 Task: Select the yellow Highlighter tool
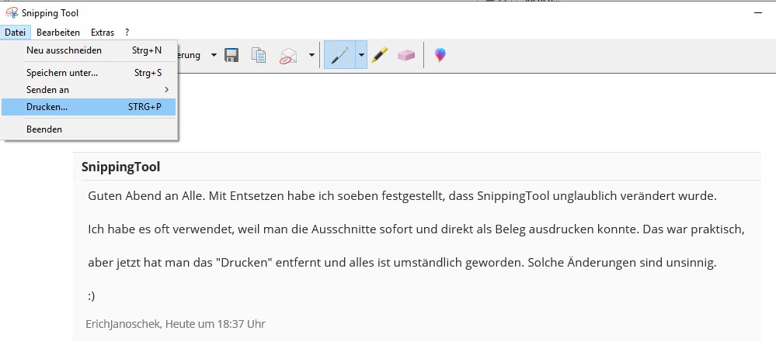(379, 55)
